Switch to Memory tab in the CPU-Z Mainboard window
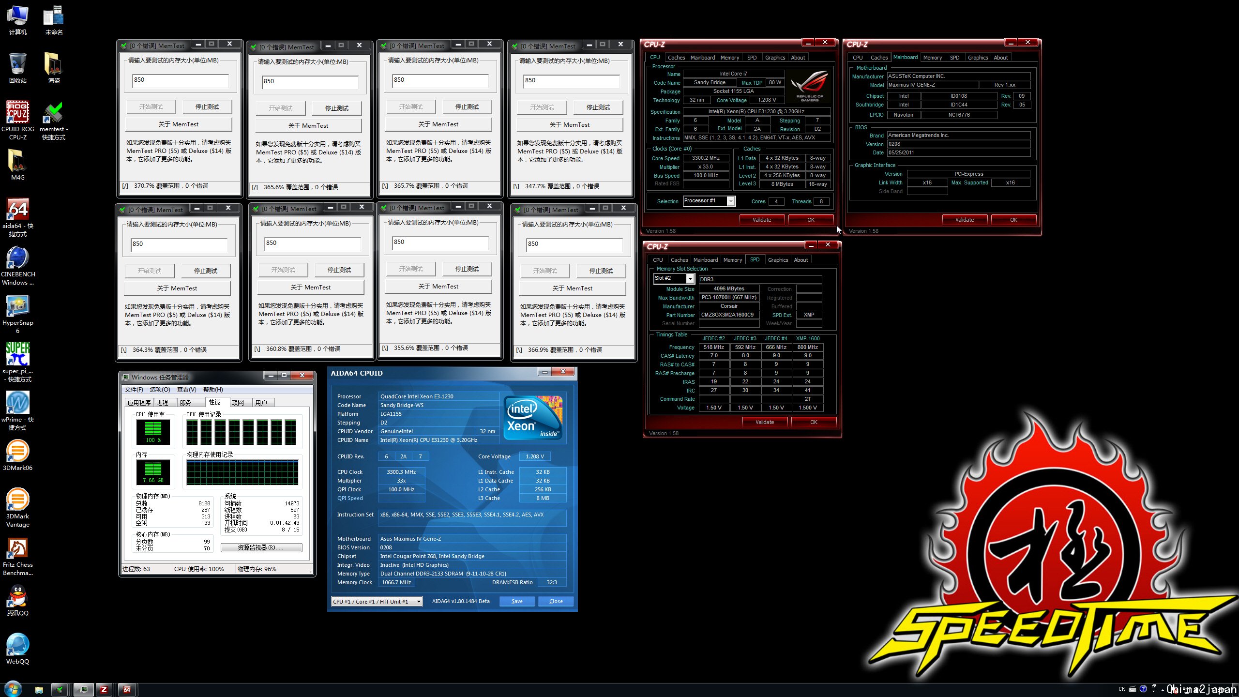Screen dimensions: 1239x697 pyautogui.click(x=932, y=58)
